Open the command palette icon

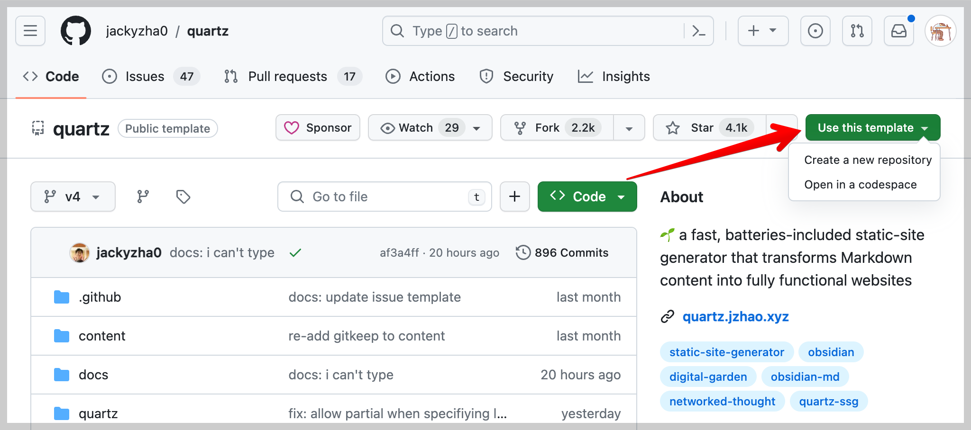click(699, 31)
